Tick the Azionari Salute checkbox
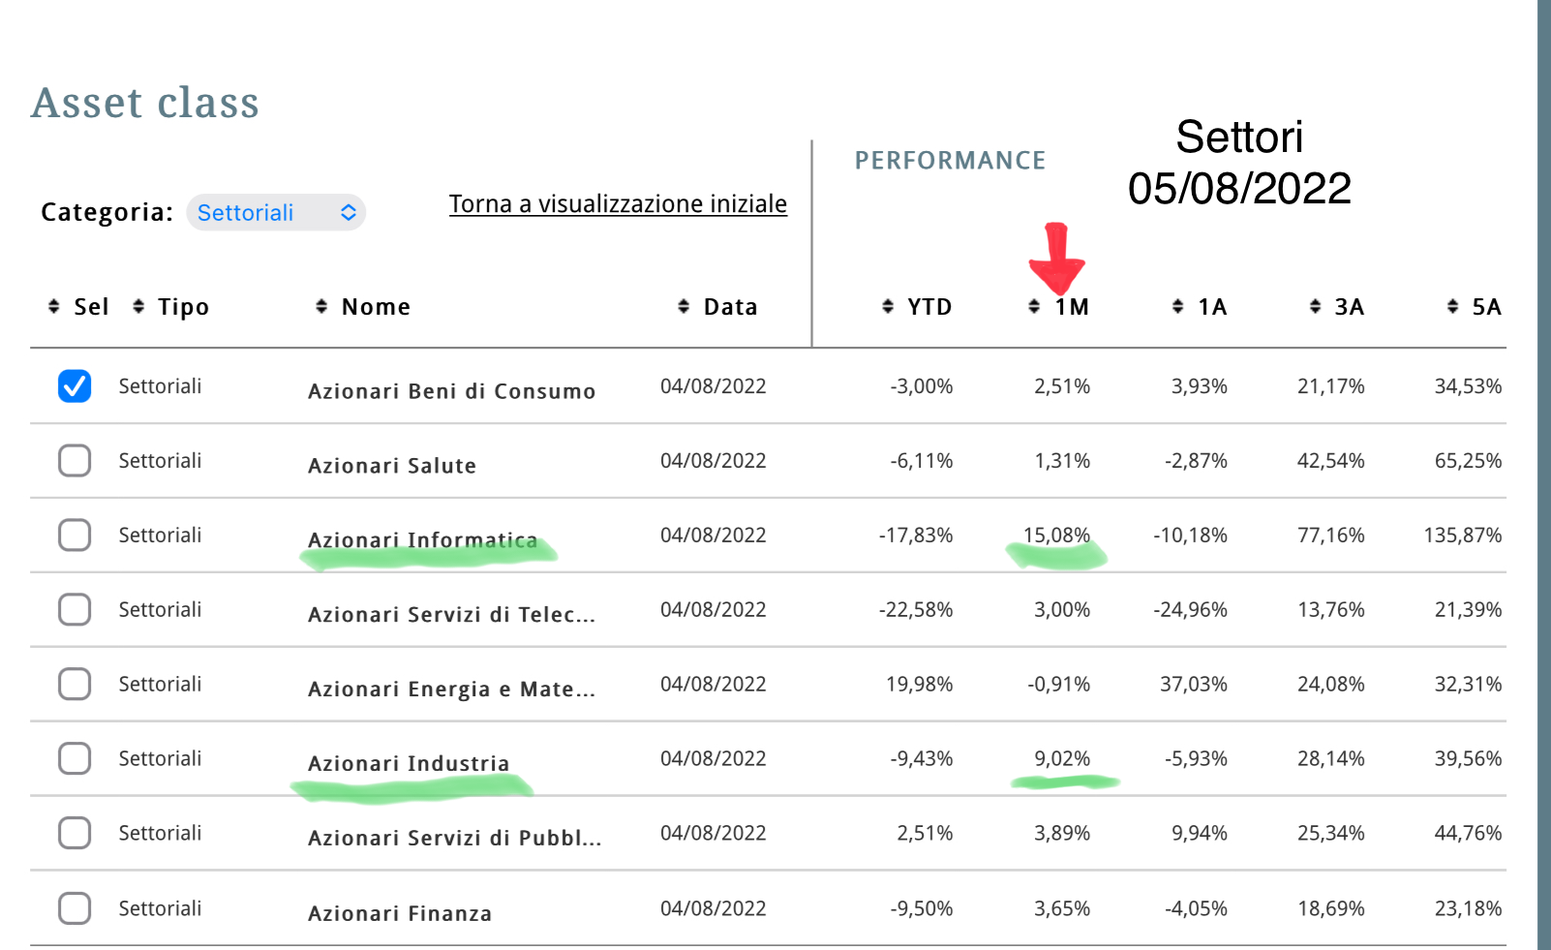 (75, 461)
